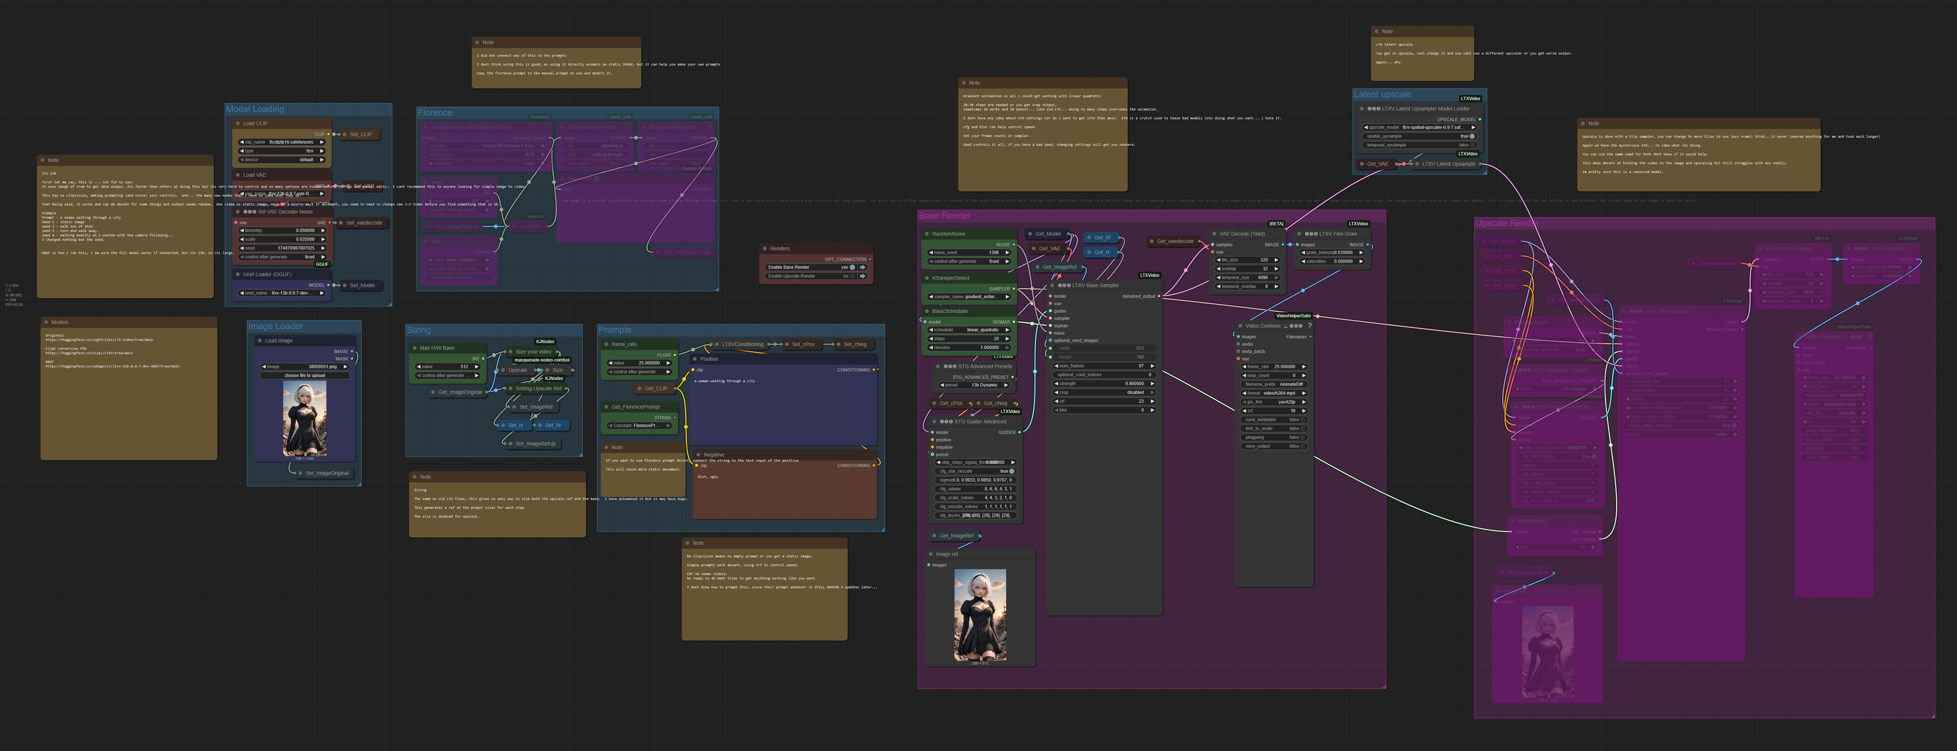The height and width of the screenshot is (751, 1957).
Task: Click the Base Render group title
Action: click(x=945, y=215)
